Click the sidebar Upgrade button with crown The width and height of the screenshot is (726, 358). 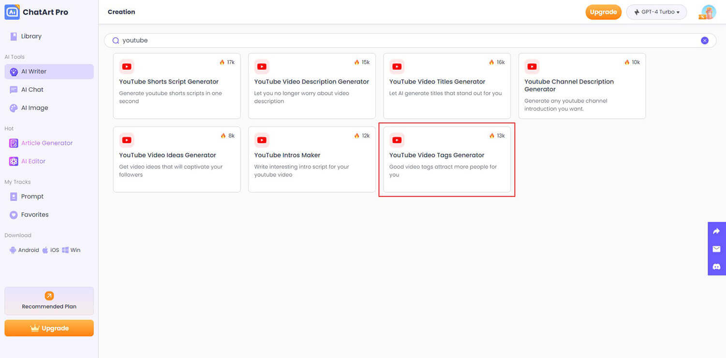(49, 328)
